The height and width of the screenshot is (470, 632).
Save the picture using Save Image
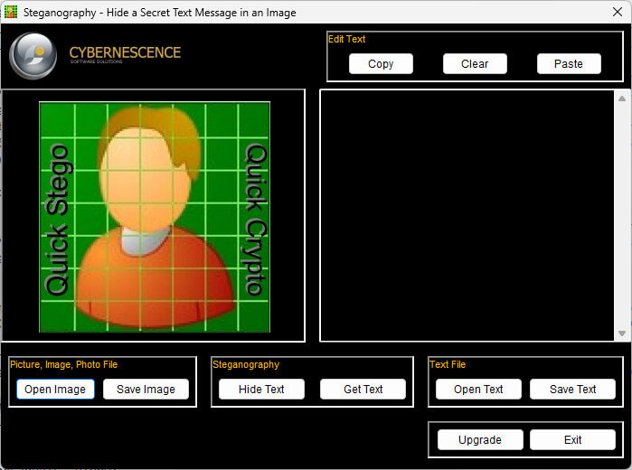(x=146, y=389)
